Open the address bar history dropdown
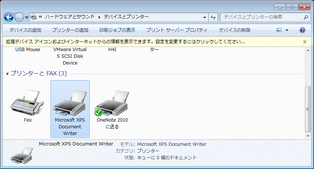Viewport: 314px width, 169px height. (205, 18)
